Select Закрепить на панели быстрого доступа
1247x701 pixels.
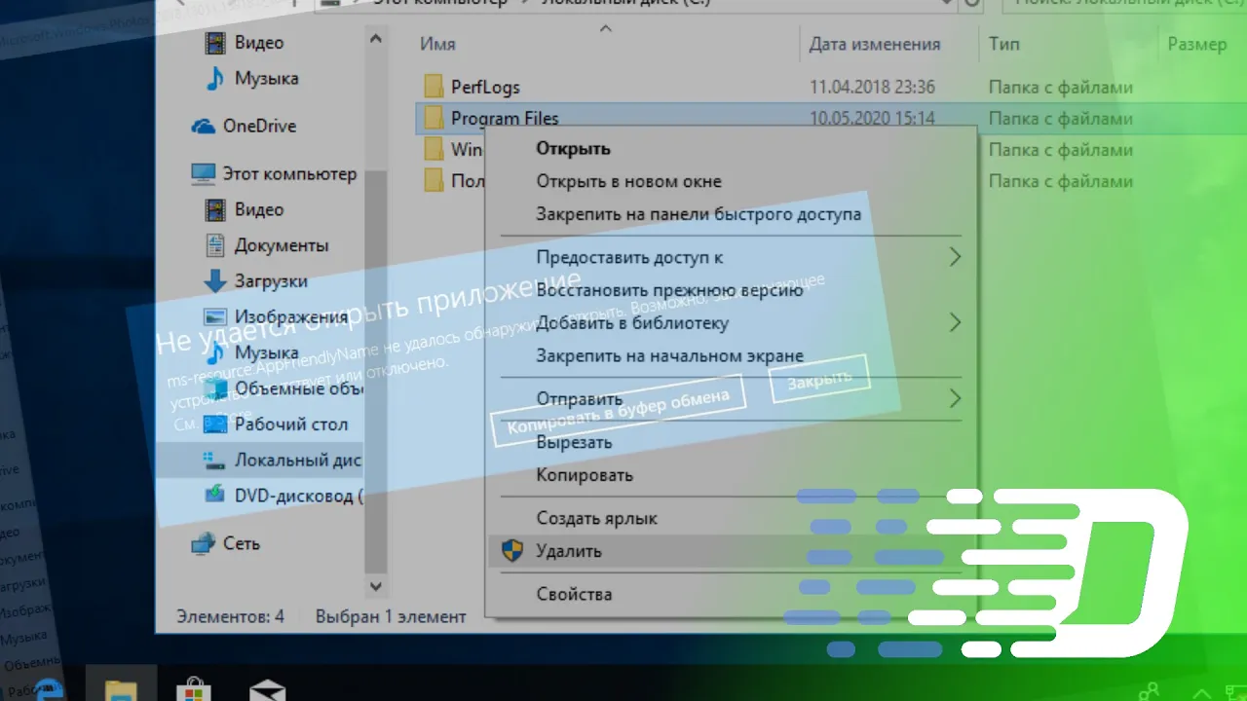tap(699, 214)
